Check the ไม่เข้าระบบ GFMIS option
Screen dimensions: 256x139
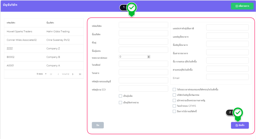pyautogui.click(x=174, y=106)
